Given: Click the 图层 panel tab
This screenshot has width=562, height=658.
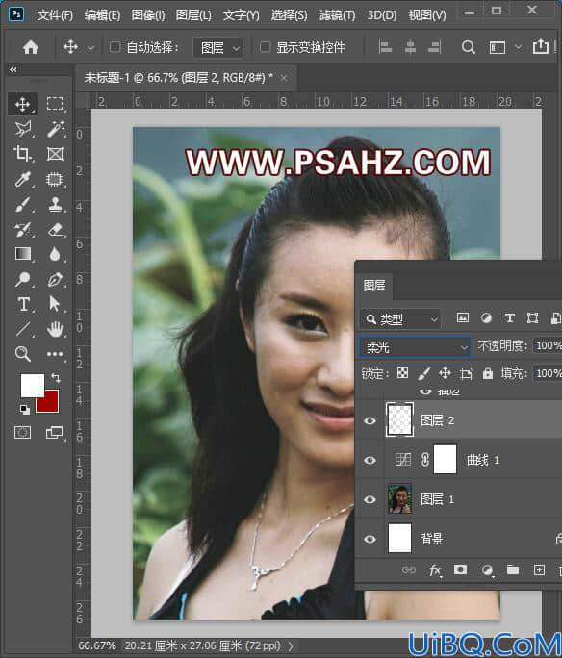Looking at the screenshot, I should point(374,286).
